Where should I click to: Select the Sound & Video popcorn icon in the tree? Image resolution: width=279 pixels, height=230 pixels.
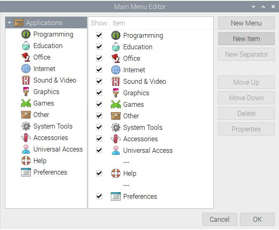tap(26, 80)
